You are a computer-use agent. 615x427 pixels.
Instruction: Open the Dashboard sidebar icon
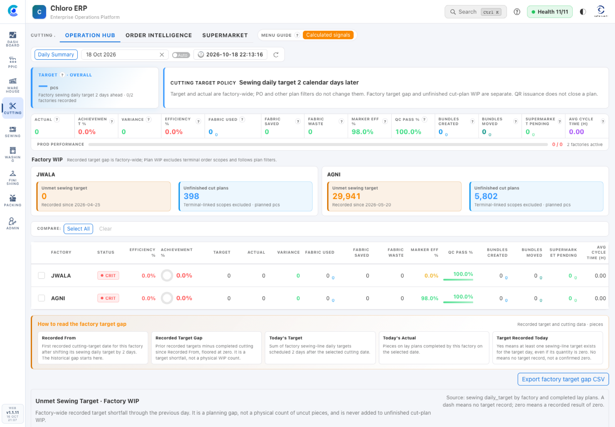click(13, 39)
